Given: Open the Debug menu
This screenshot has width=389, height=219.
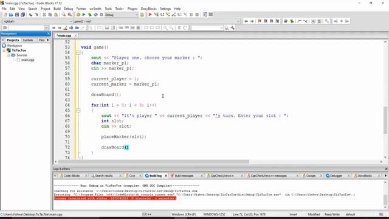Looking at the screenshot, I should 68,9.
